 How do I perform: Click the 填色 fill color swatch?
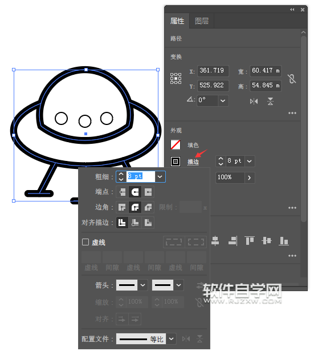pos(176,145)
